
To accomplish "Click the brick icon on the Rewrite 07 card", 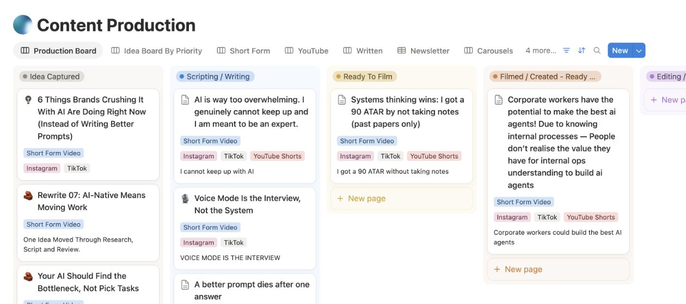I will pyautogui.click(x=28, y=195).
